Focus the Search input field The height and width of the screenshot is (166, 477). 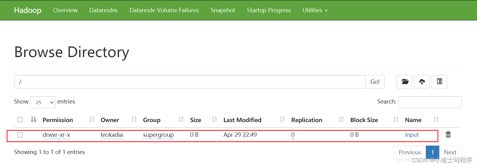[x=430, y=102]
